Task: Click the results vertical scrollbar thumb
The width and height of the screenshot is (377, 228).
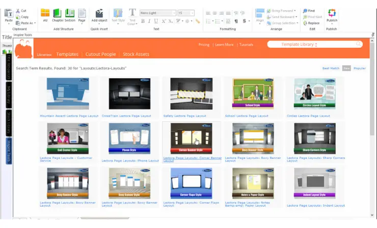Action: click(372, 89)
